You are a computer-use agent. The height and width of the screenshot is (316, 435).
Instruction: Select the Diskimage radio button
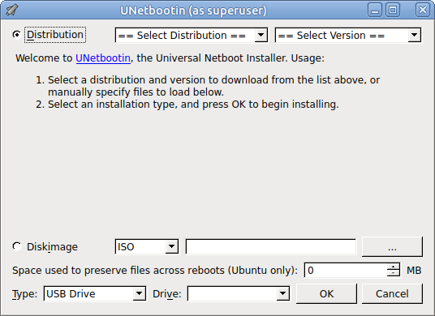tap(17, 246)
